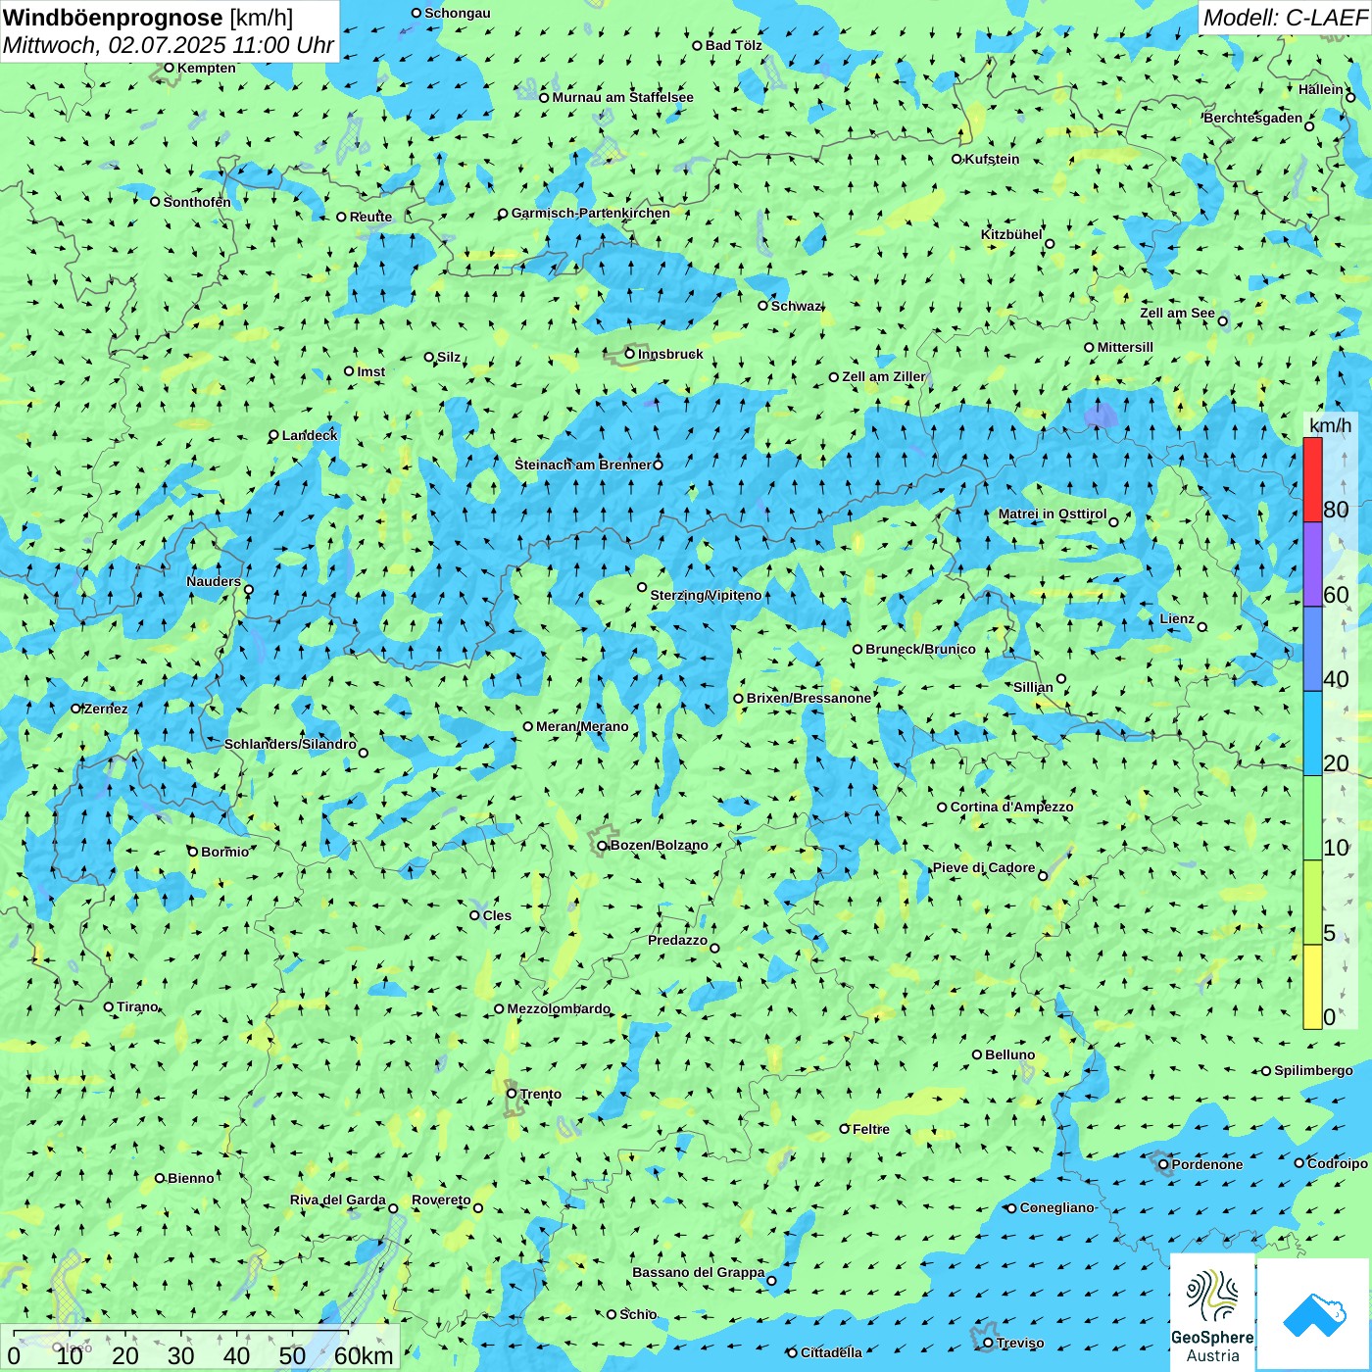Click the yellow 0 km/h legend color
This screenshot has height=1372, width=1372.
click(x=1312, y=987)
